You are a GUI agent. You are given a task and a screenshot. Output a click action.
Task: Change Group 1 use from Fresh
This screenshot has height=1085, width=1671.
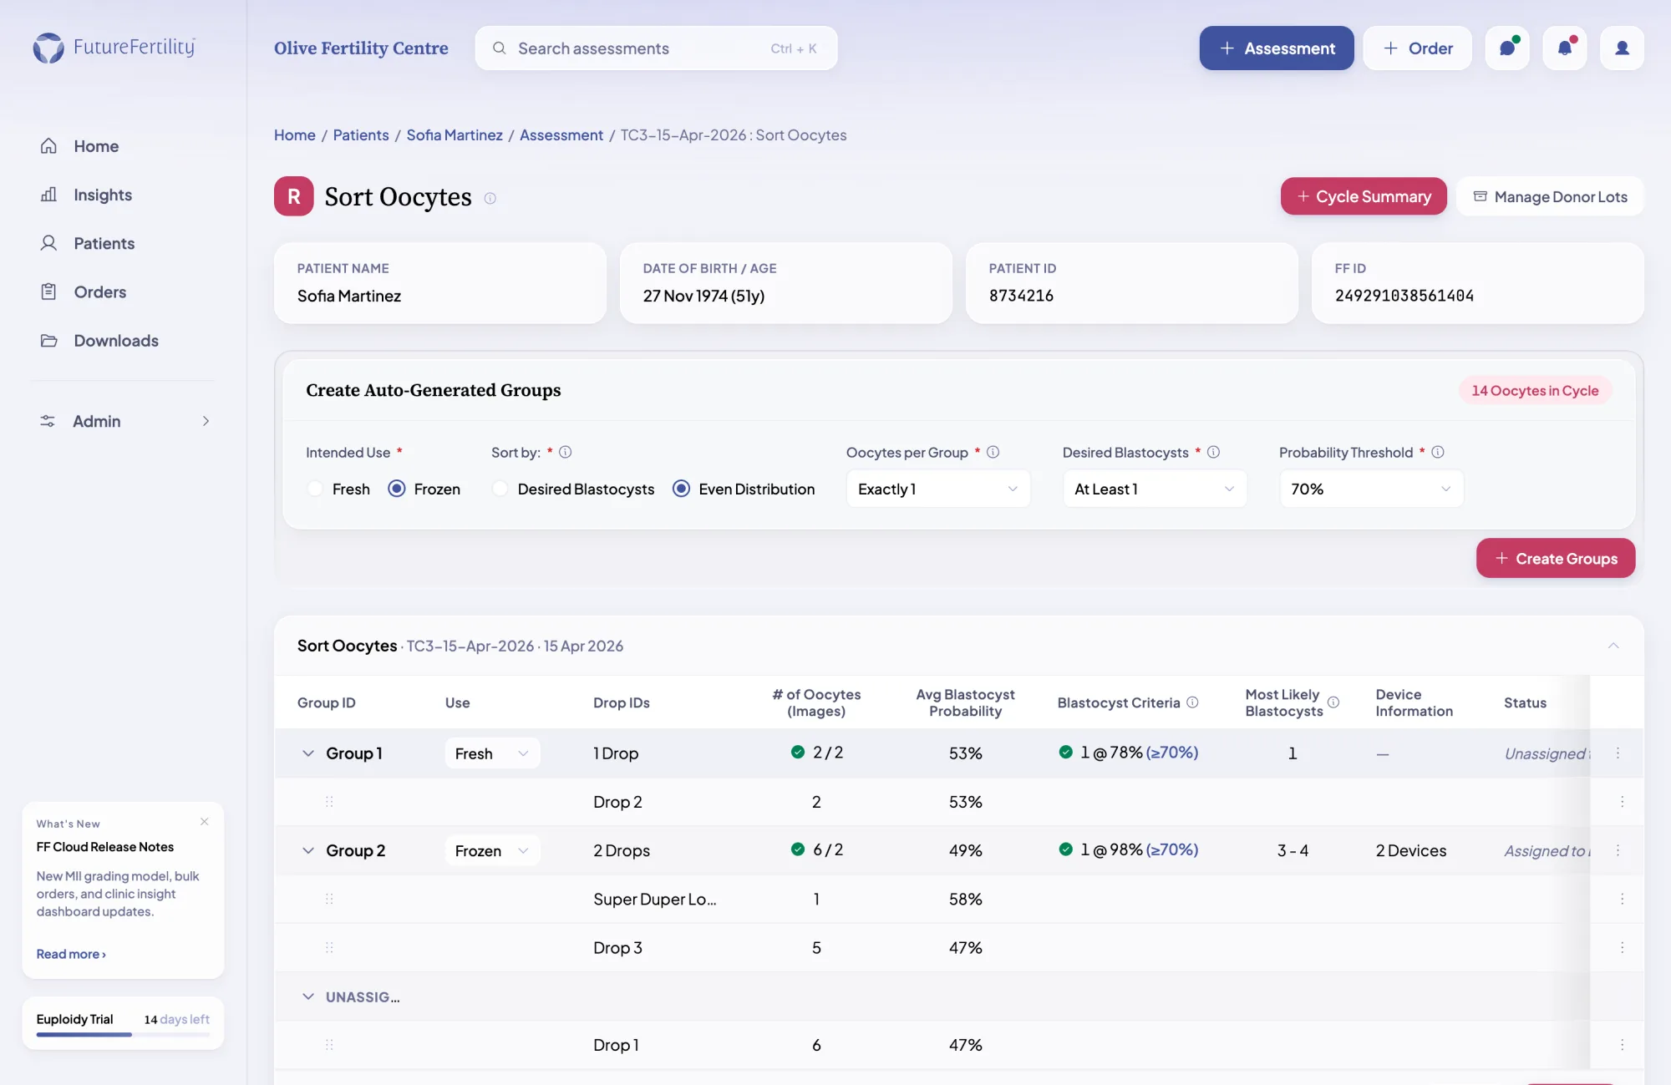pyautogui.click(x=492, y=753)
